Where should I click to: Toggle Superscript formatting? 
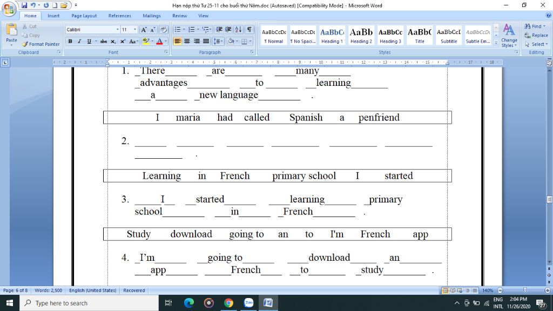click(x=123, y=41)
